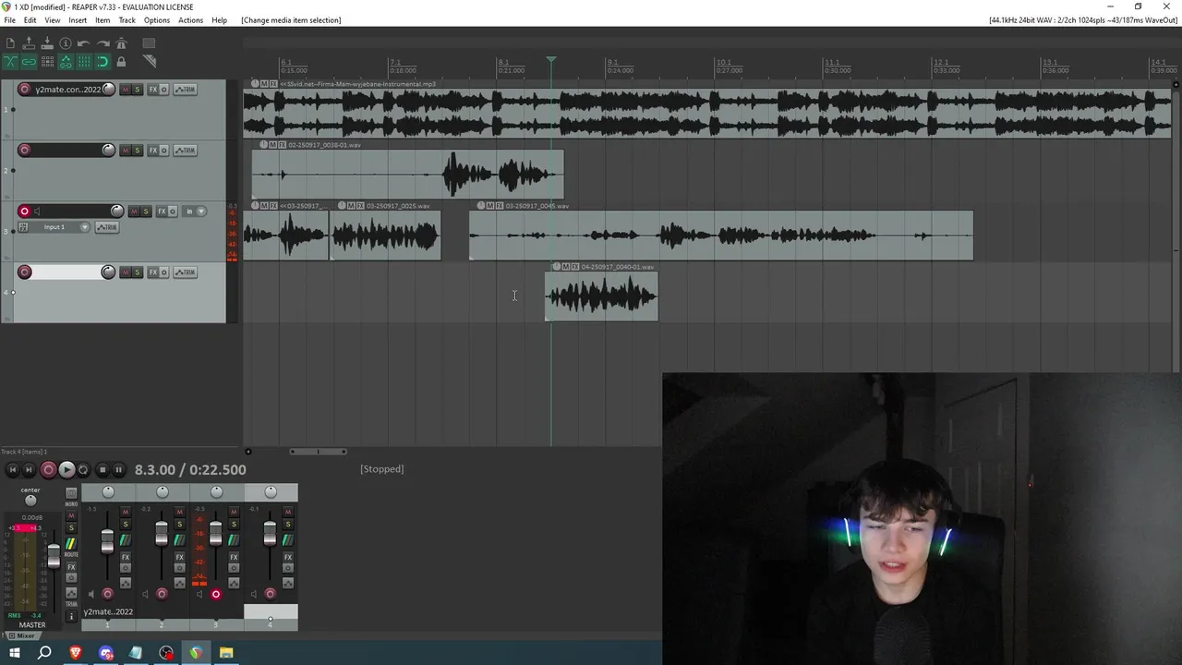The height and width of the screenshot is (665, 1182).
Task: Click TRIM button on track 4
Action: click(x=185, y=272)
